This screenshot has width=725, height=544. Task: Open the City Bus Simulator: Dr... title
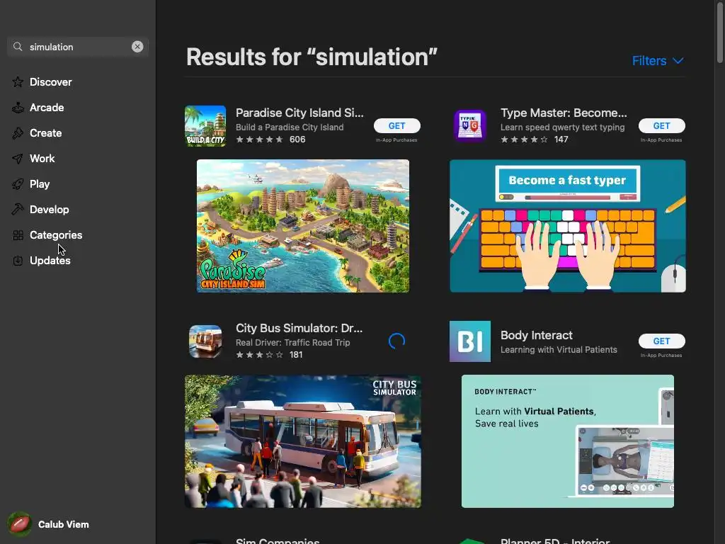click(x=299, y=328)
